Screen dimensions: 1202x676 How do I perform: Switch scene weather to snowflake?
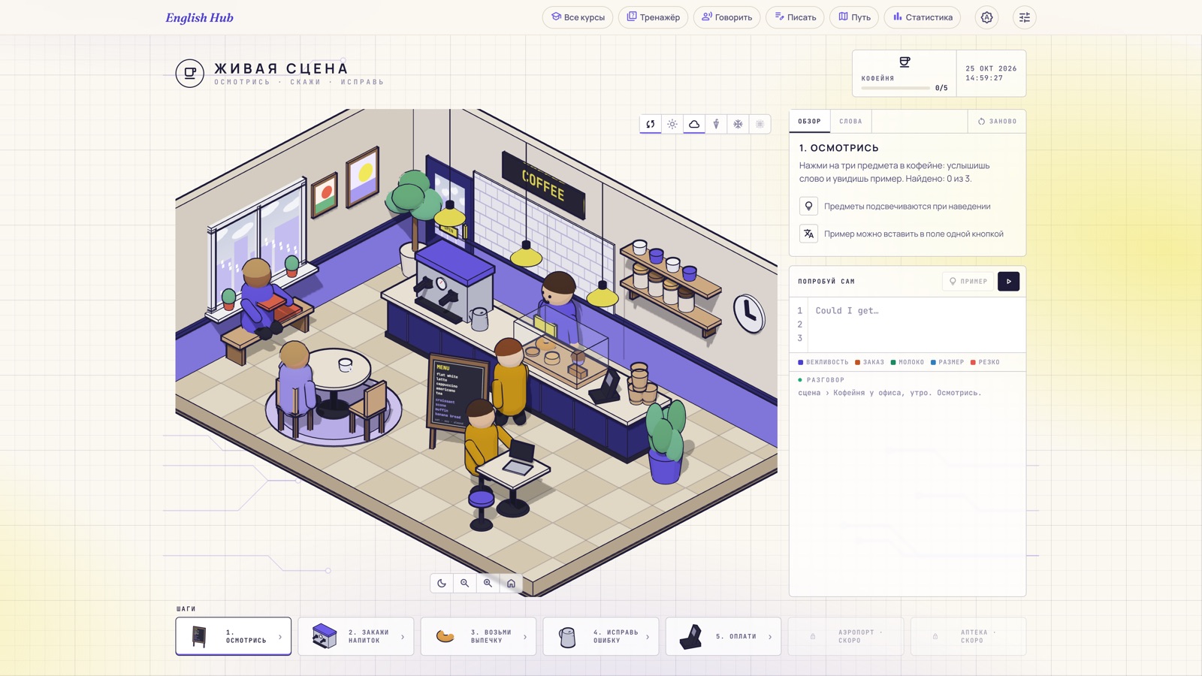click(x=738, y=124)
